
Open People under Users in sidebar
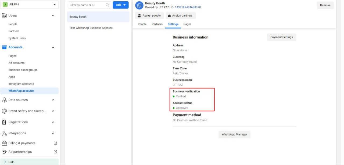point(13,24)
